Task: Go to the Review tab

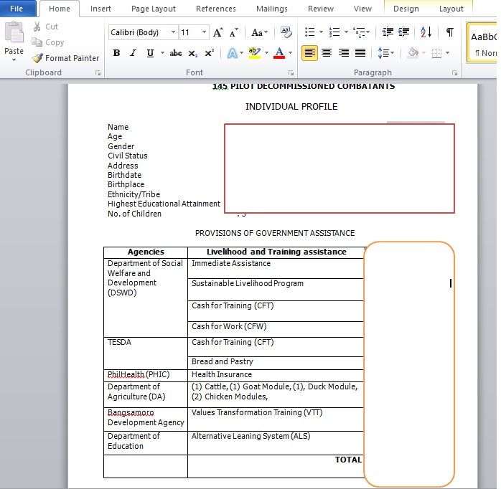Action: click(x=321, y=9)
